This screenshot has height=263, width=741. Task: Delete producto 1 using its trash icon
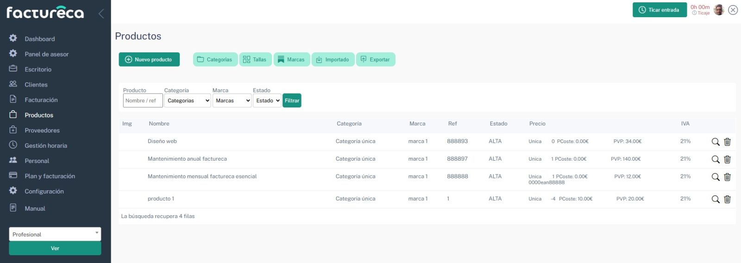[727, 199]
